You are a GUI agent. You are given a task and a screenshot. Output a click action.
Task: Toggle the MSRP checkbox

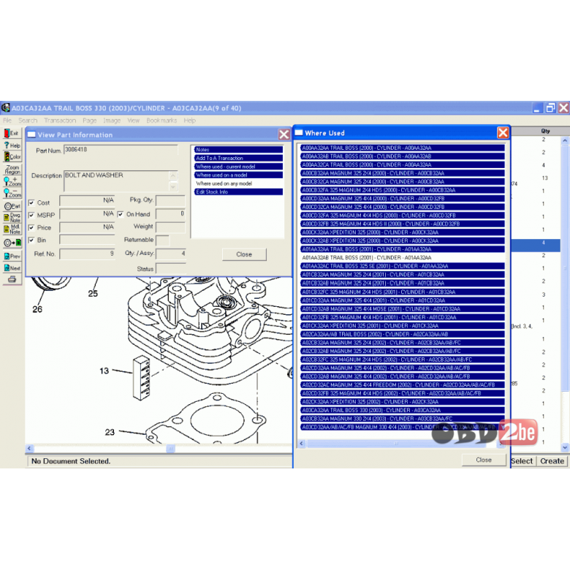point(31,215)
